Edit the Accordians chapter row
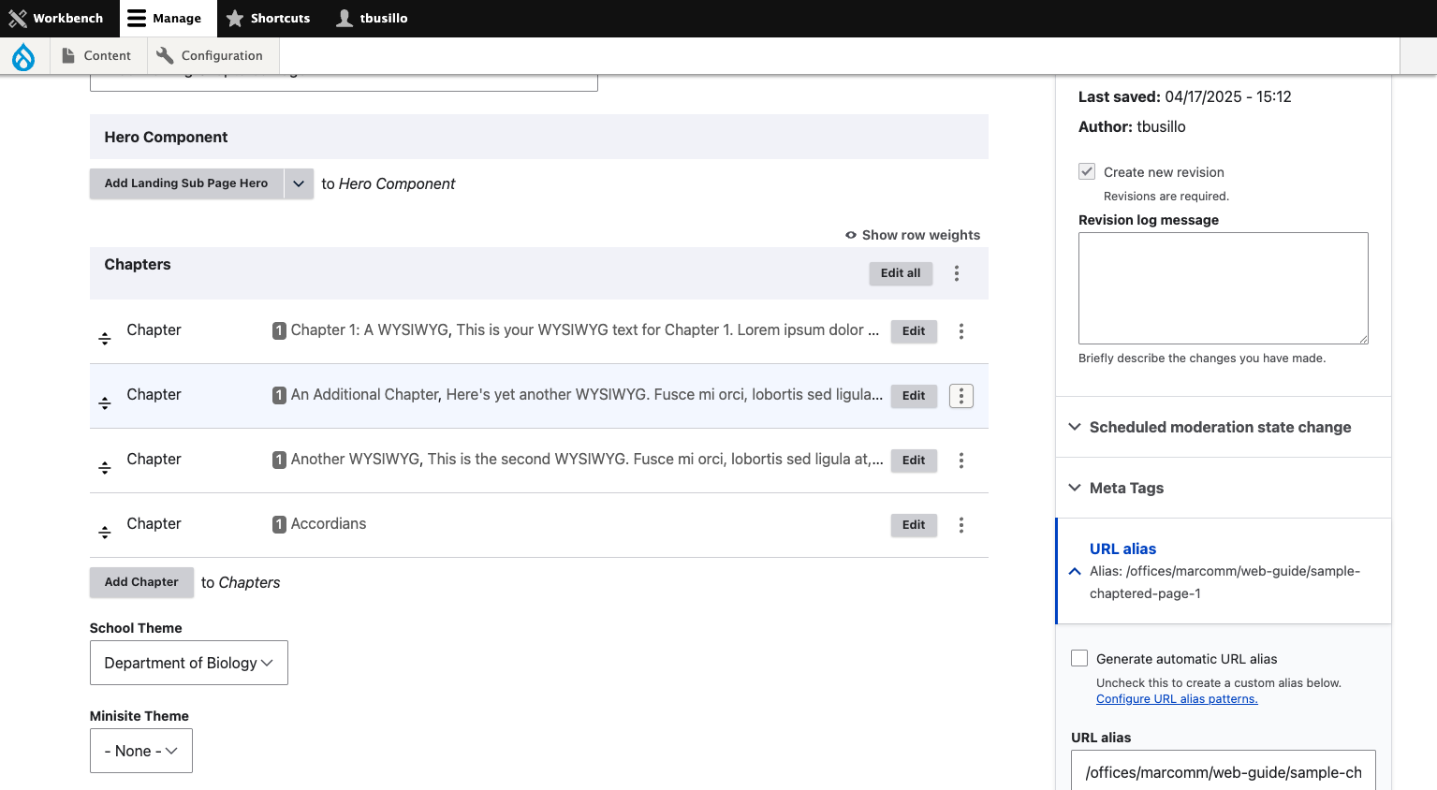 tap(914, 525)
